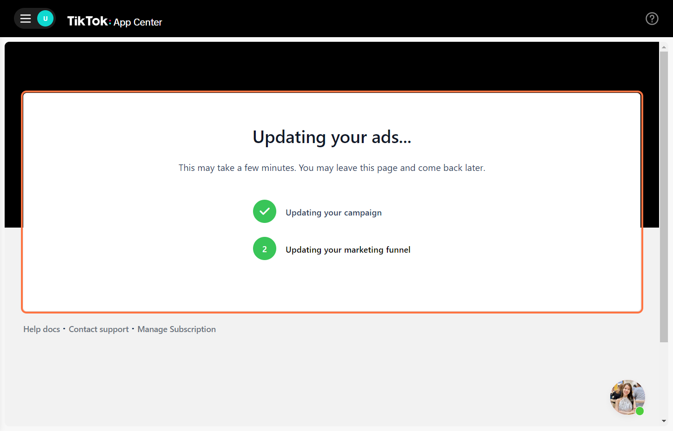The width and height of the screenshot is (673, 431).
Task: Open the Manage Subscription link
Action: 176,329
